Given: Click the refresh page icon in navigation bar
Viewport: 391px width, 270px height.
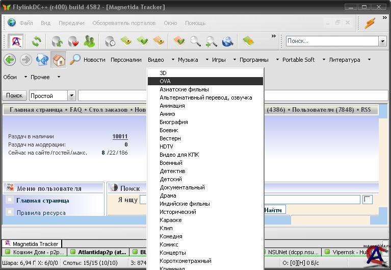Looking at the screenshot, I should click(x=42, y=60).
